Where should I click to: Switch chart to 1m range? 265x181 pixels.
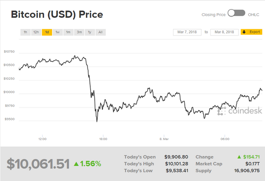[x=68, y=32]
